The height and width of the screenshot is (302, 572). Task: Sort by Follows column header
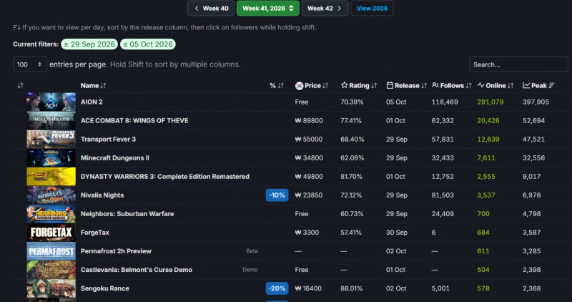(x=452, y=85)
